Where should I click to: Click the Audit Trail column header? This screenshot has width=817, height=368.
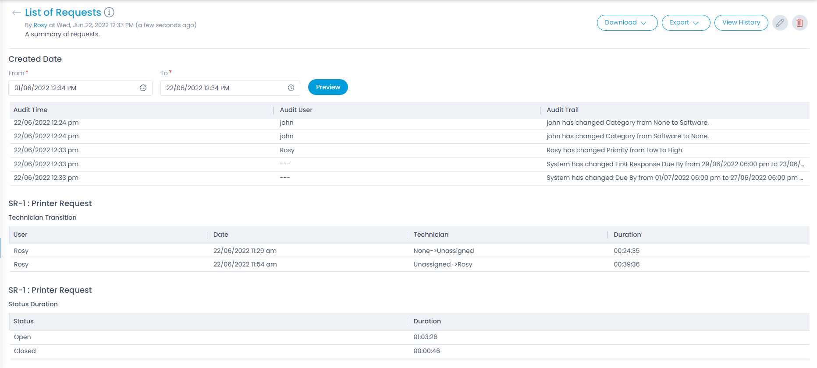562,110
